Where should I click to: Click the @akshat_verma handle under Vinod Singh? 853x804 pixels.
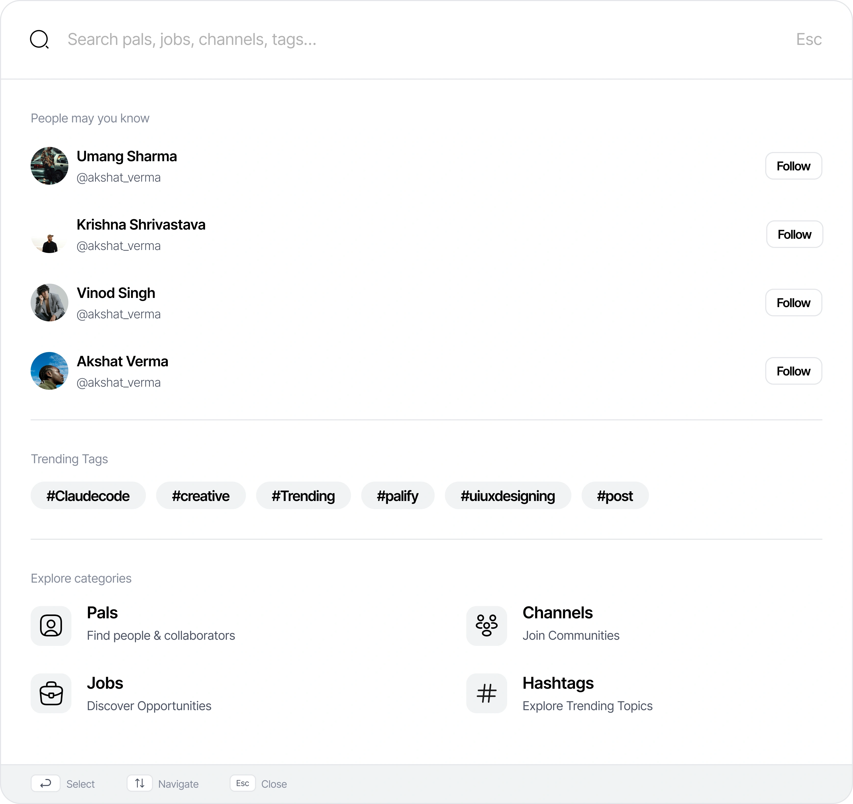(x=118, y=315)
